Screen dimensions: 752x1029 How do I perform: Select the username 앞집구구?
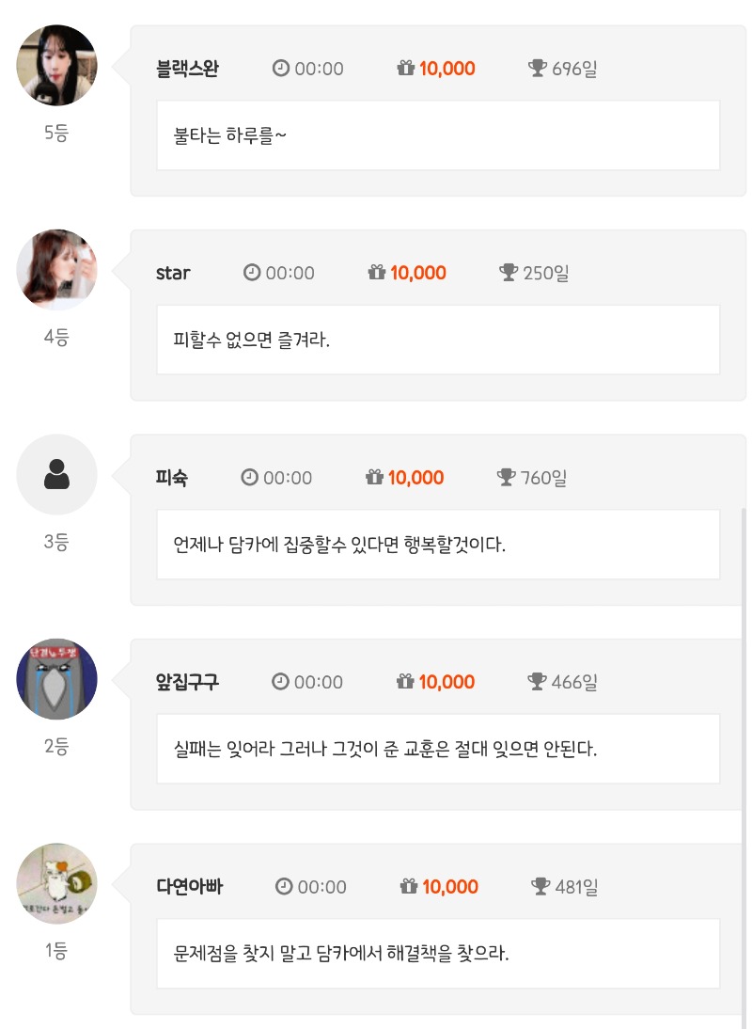click(187, 682)
